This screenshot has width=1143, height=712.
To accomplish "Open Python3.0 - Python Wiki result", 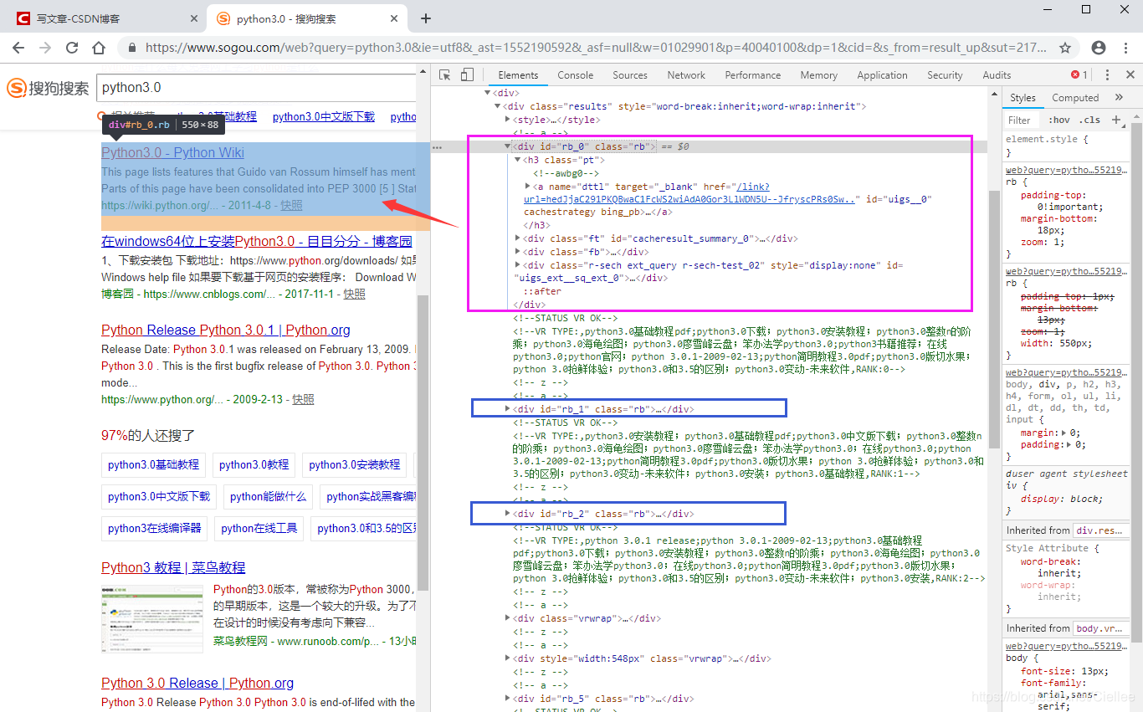I will [x=172, y=152].
